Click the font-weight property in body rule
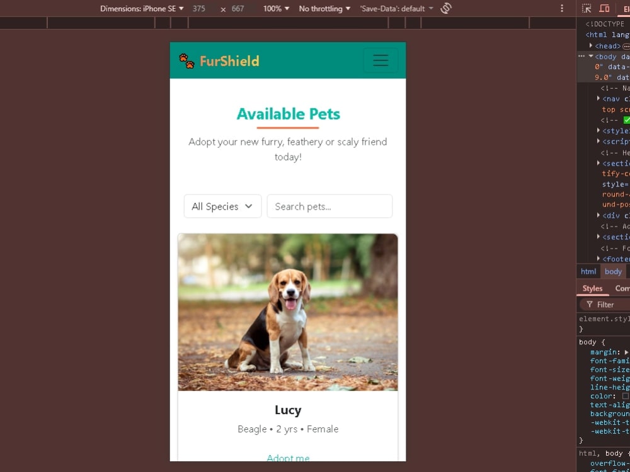This screenshot has height=472, width=630. 610,378
